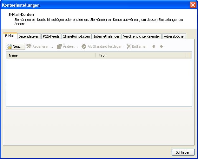
Task: Switch to the SharePoint-Listen tab
Action: click(x=76, y=36)
